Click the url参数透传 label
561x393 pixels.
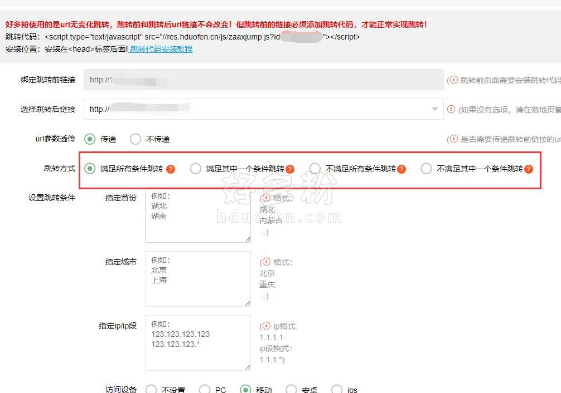pos(55,139)
